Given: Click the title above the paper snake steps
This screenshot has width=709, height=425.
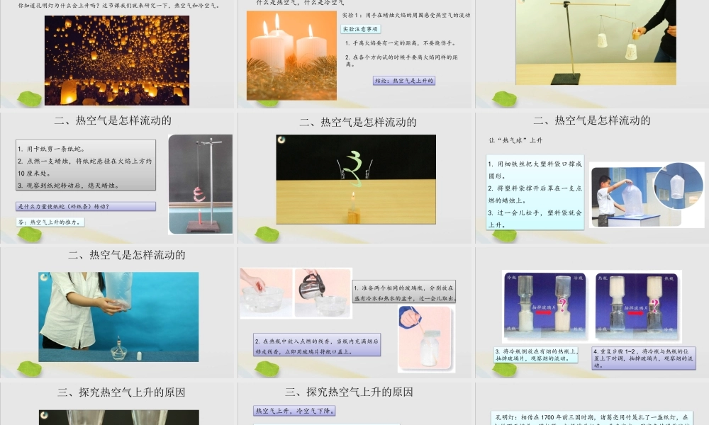Looking at the screenshot, I should (x=113, y=120).
